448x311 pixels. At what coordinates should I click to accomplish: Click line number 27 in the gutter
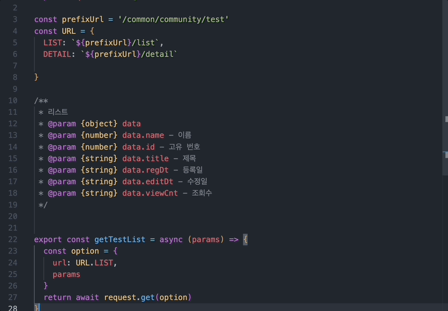(12, 297)
